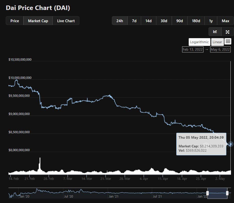Show the 30d time range
This screenshot has width=234, height=203.
point(164,21)
